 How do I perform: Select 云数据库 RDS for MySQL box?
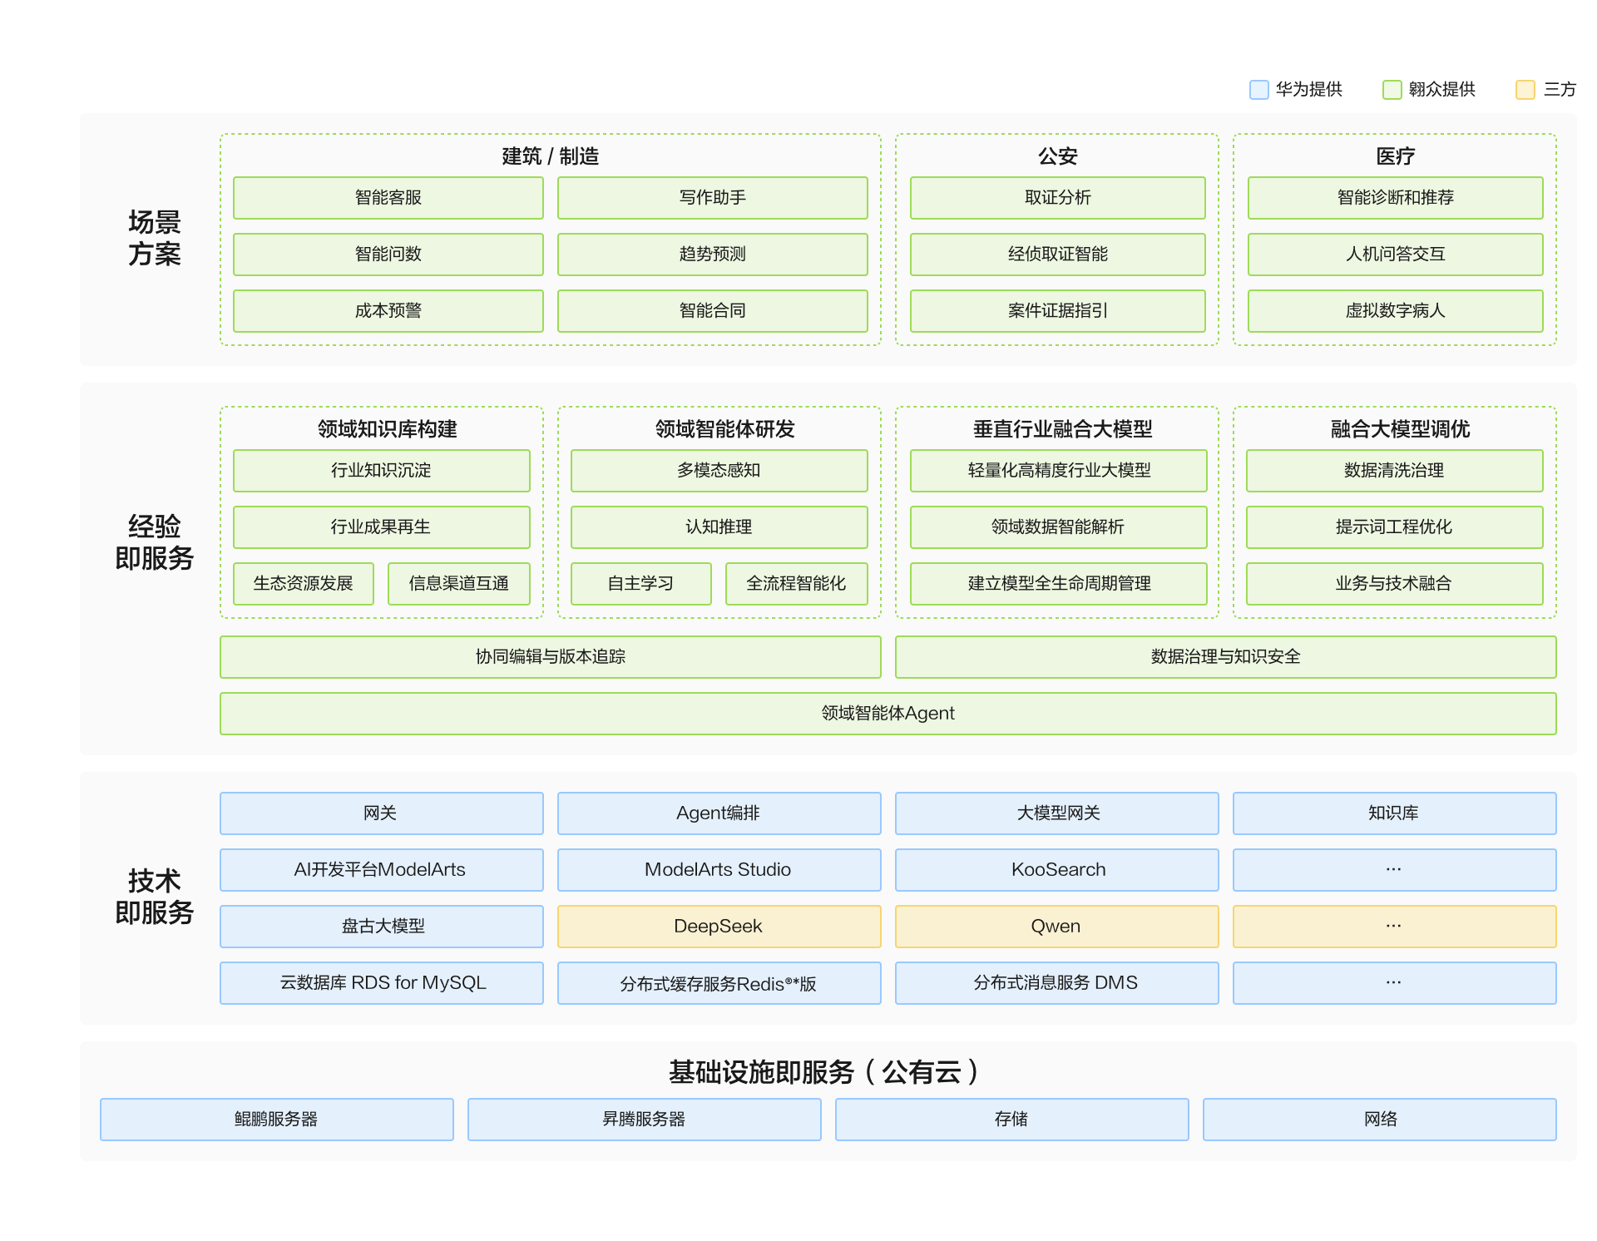pyautogui.click(x=381, y=983)
